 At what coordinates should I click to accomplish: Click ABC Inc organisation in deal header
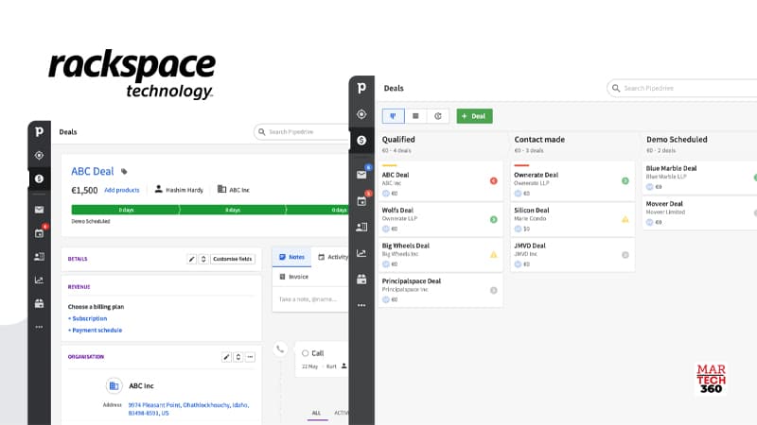[x=233, y=190]
